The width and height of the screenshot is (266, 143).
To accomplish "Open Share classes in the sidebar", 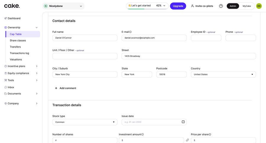I will click(x=18, y=40).
